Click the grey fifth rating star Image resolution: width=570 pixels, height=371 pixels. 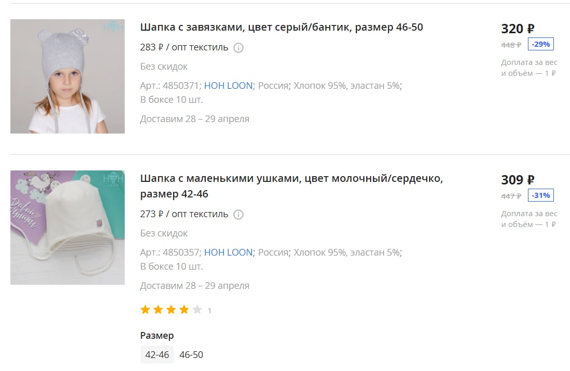click(x=197, y=310)
